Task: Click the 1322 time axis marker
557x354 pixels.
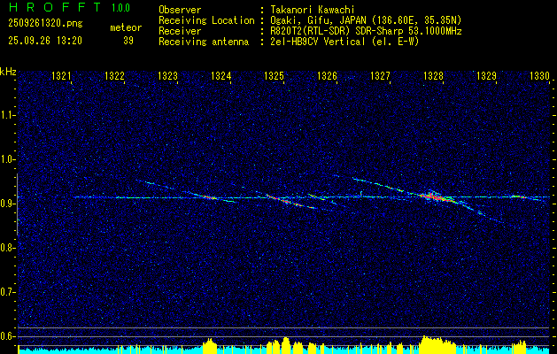Action: pyautogui.click(x=115, y=76)
